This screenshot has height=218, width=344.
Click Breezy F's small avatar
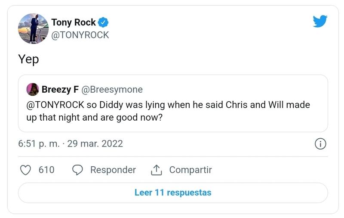point(33,90)
